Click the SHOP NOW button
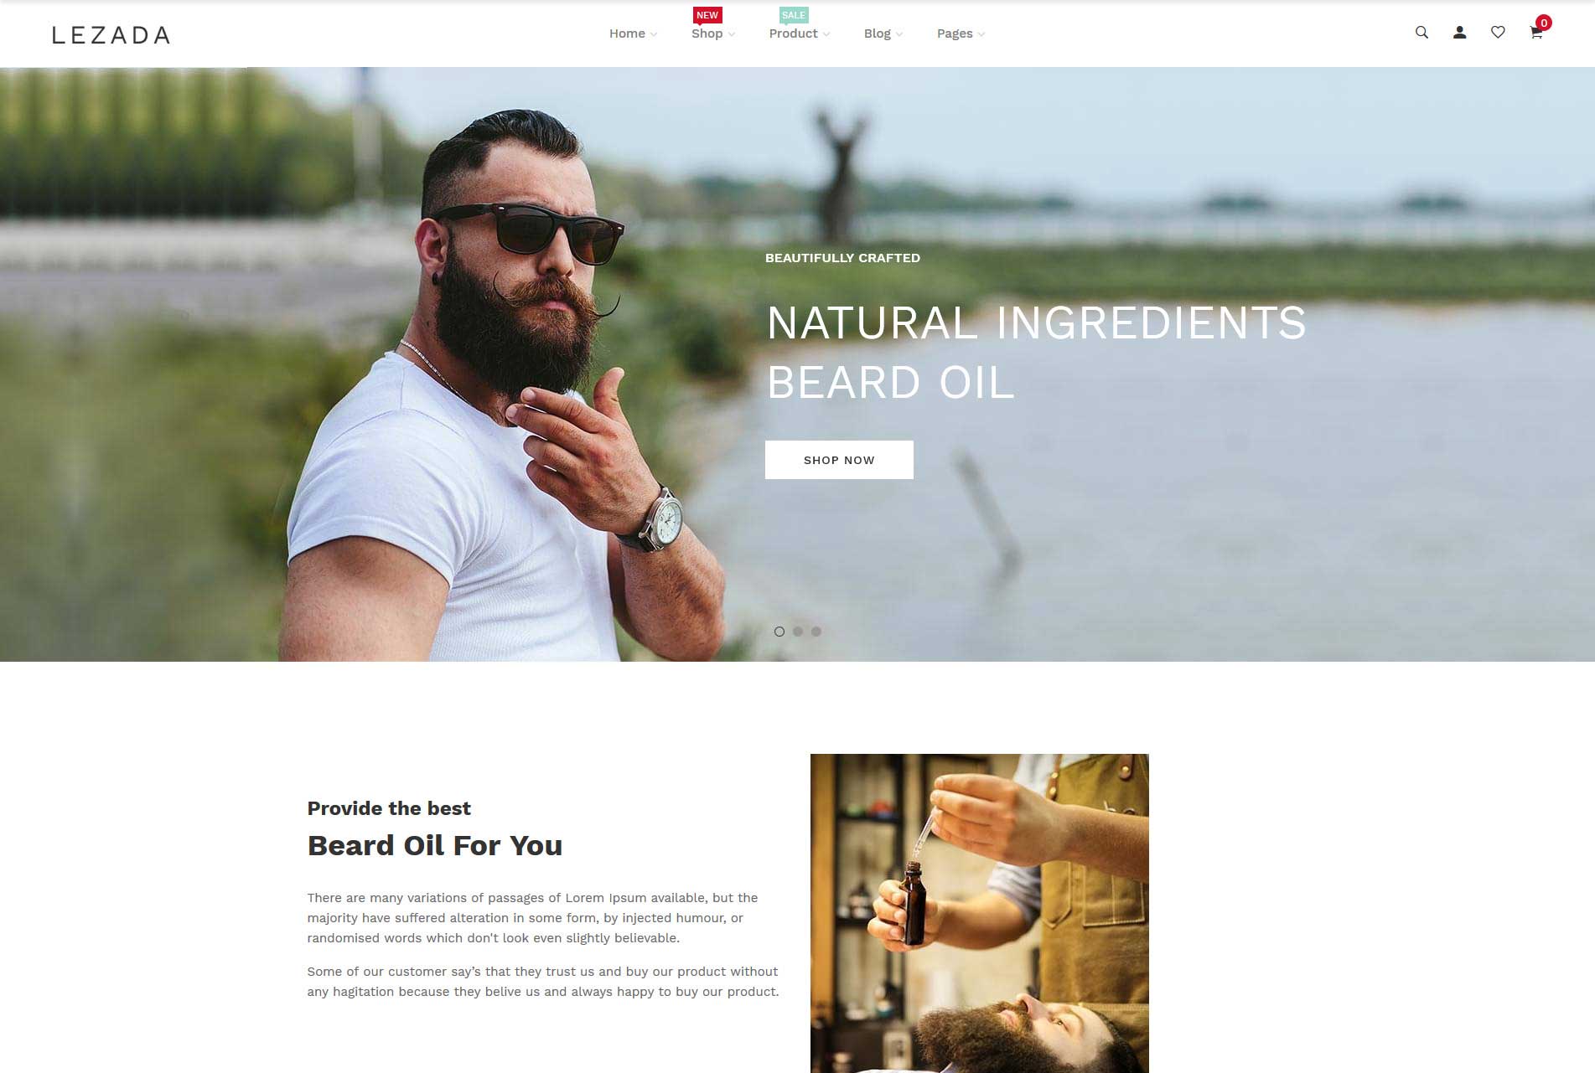The width and height of the screenshot is (1595, 1073). click(839, 460)
